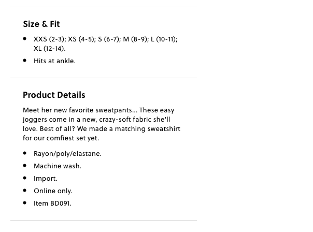Viewport: 313px width, 232px height.
Task: Click the Item BD091 text
Action: coord(52,204)
